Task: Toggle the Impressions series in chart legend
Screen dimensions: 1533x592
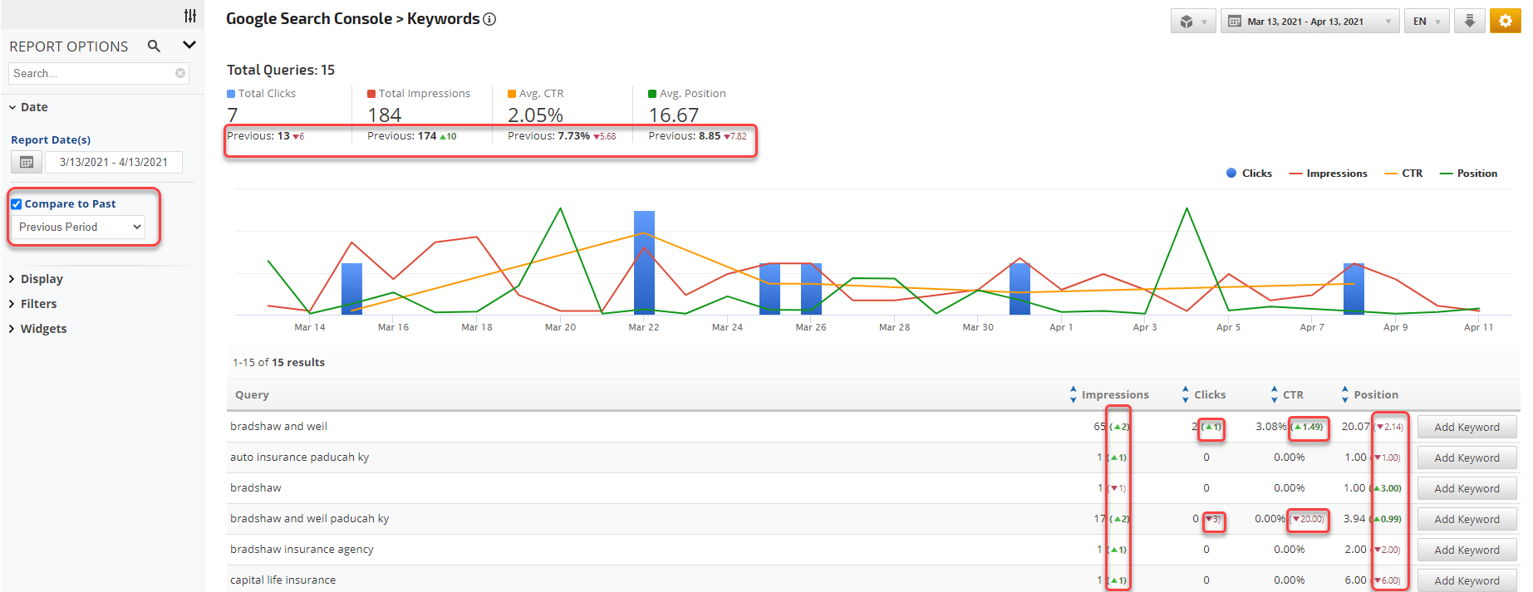Action: tap(1328, 174)
